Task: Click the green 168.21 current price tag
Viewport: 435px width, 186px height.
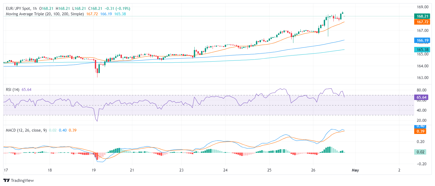Action: click(422, 16)
